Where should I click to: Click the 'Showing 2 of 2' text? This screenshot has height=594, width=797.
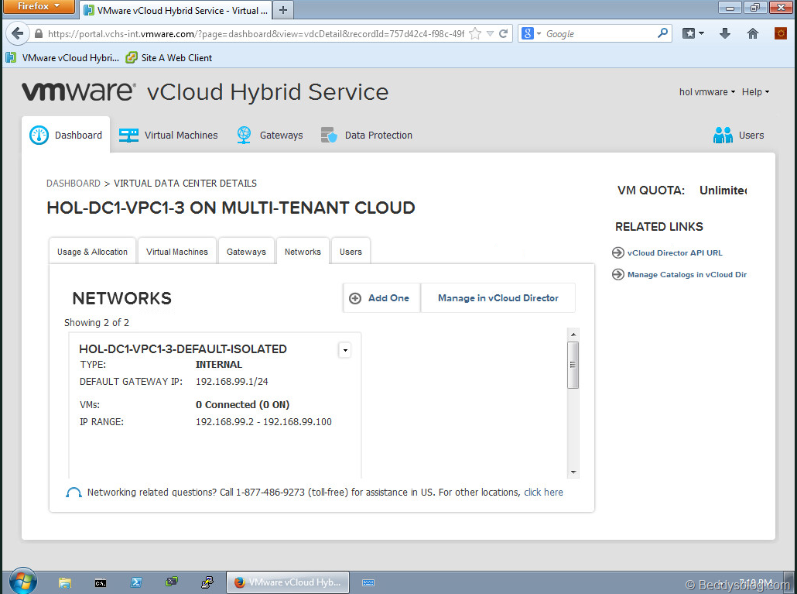pos(97,322)
